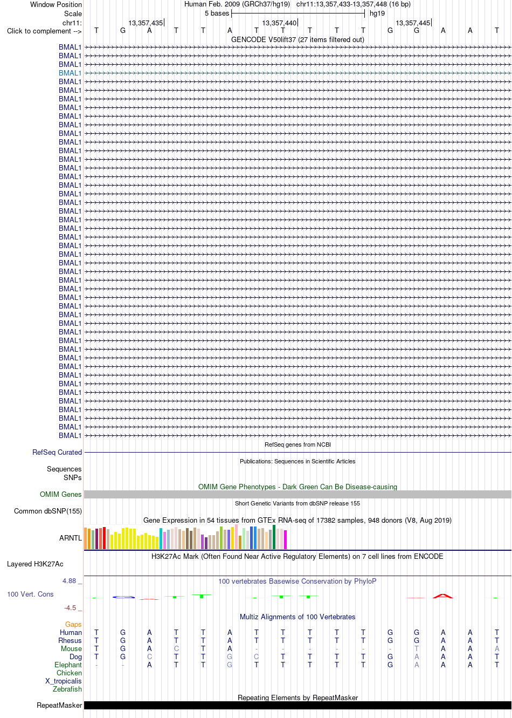The width and height of the screenshot is (512, 718).
Task: Click the Common dbSNP(155) track label
Action: coord(48,511)
